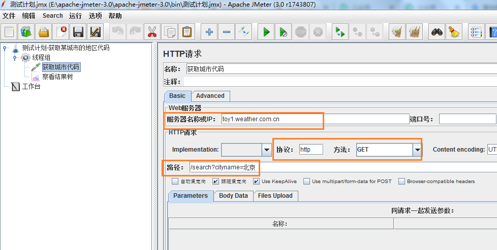Select the Parameters tab
Image resolution: width=497 pixels, height=250 pixels.
point(191,196)
